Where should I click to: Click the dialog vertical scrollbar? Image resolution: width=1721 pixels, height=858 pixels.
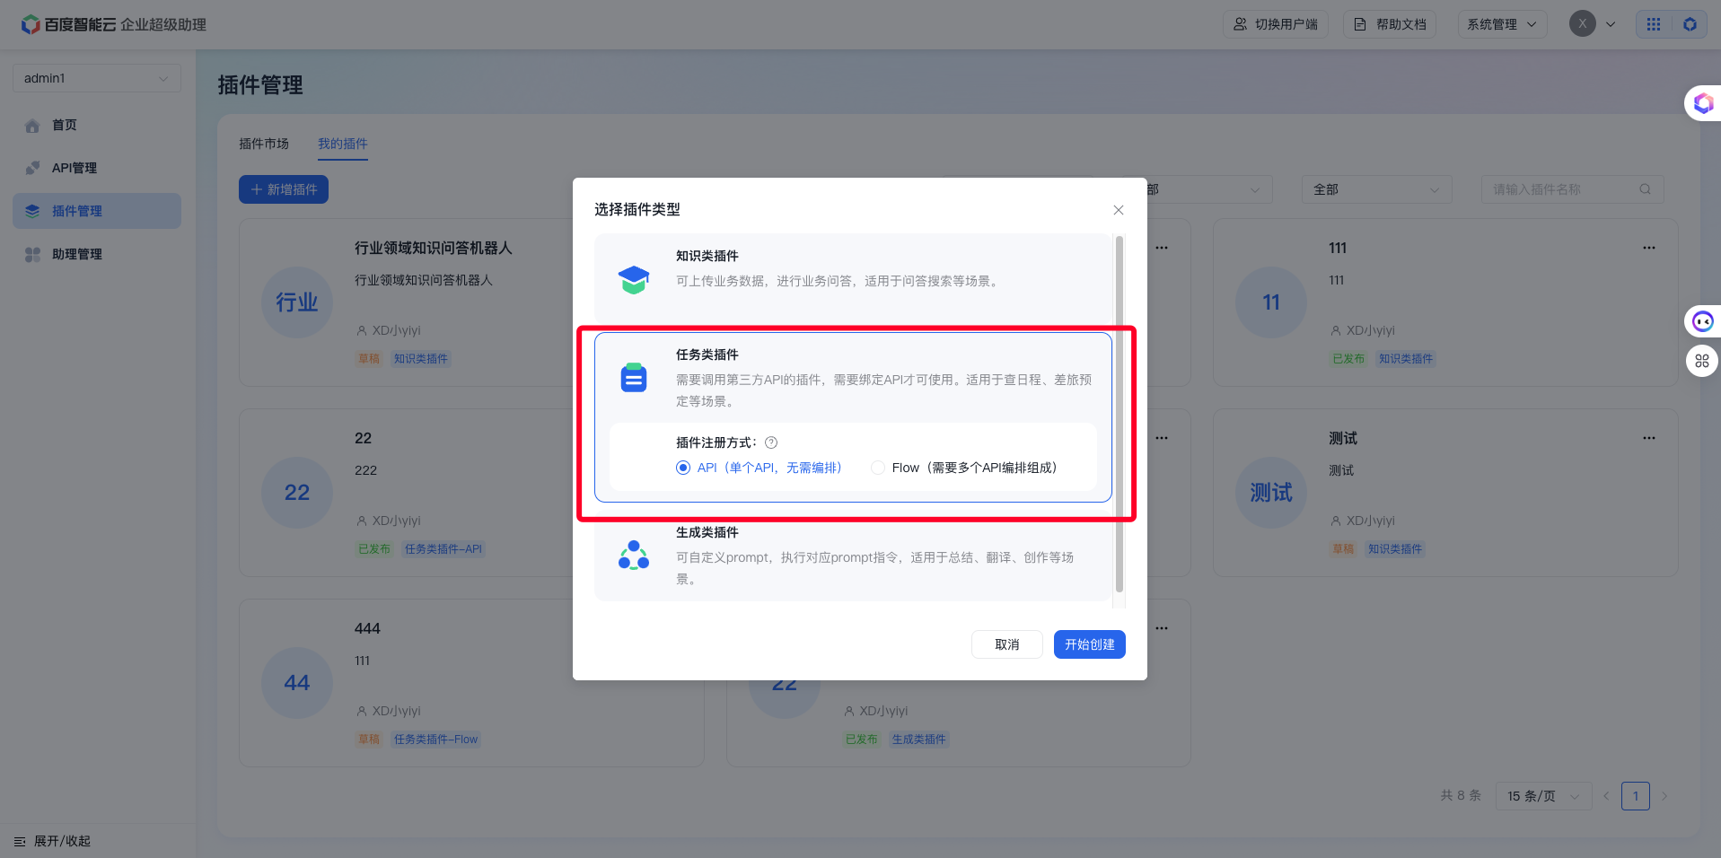(x=1120, y=414)
